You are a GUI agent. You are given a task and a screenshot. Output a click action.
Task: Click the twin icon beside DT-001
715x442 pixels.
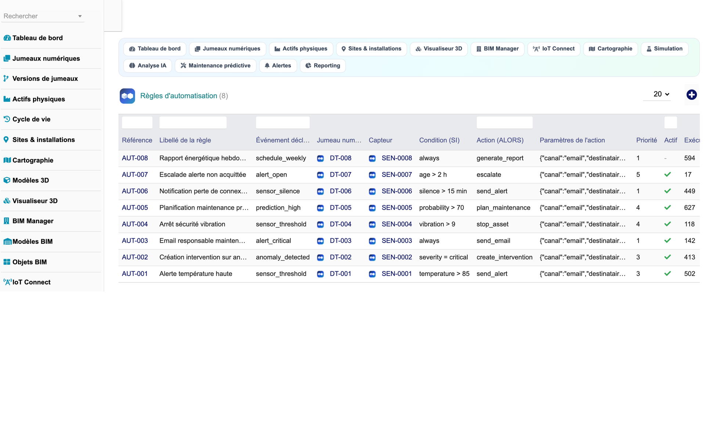coord(320,274)
